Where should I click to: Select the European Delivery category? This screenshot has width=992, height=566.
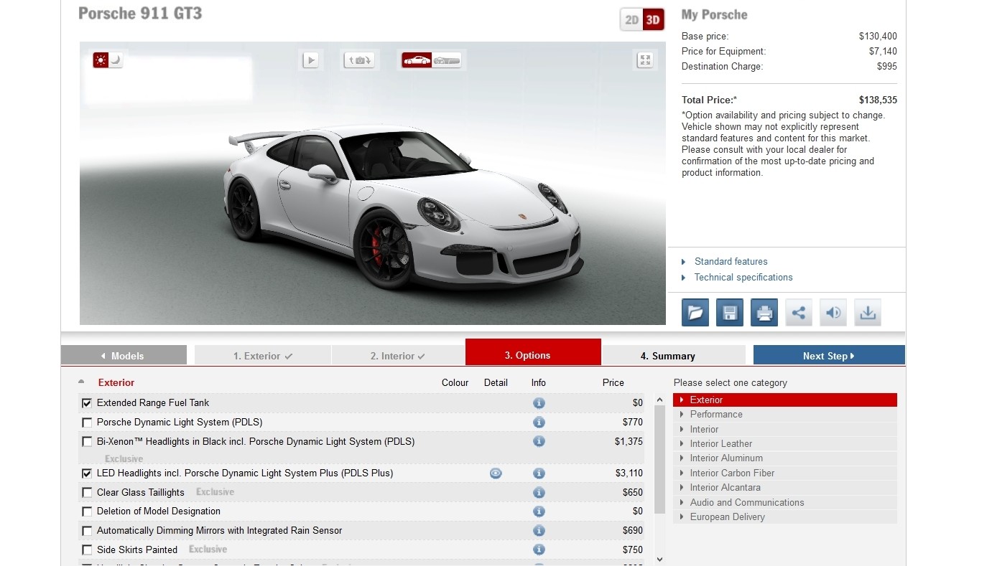(x=785, y=517)
